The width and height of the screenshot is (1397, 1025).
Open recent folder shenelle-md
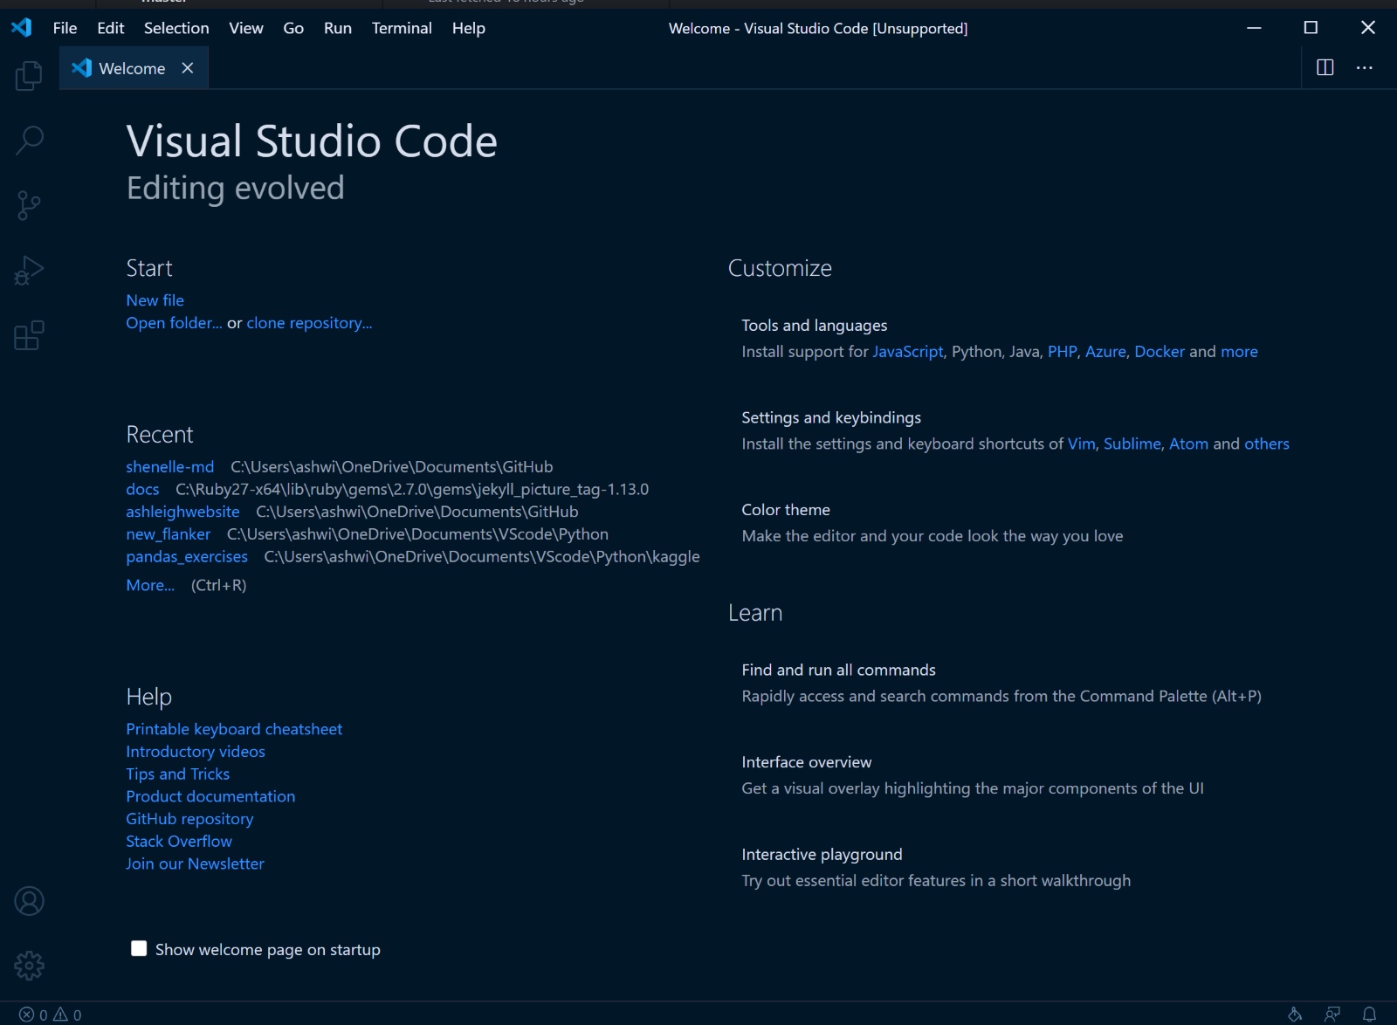coord(169,467)
